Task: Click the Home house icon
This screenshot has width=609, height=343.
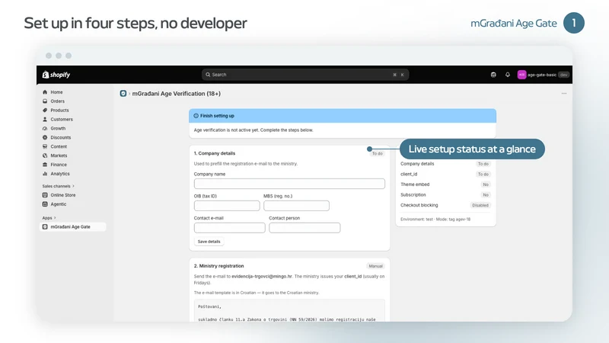Action: [x=45, y=92]
